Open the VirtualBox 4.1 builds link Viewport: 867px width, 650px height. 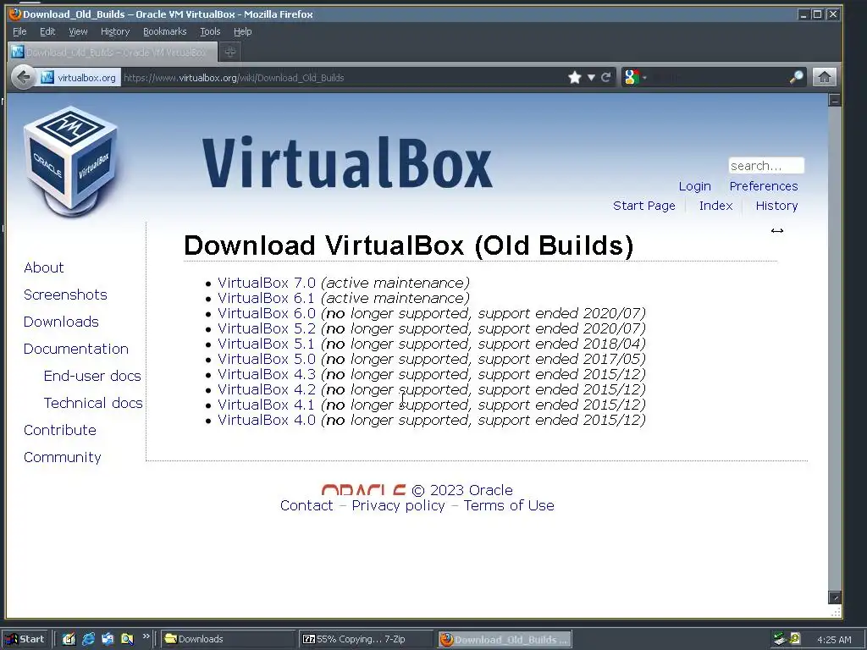[266, 405]
